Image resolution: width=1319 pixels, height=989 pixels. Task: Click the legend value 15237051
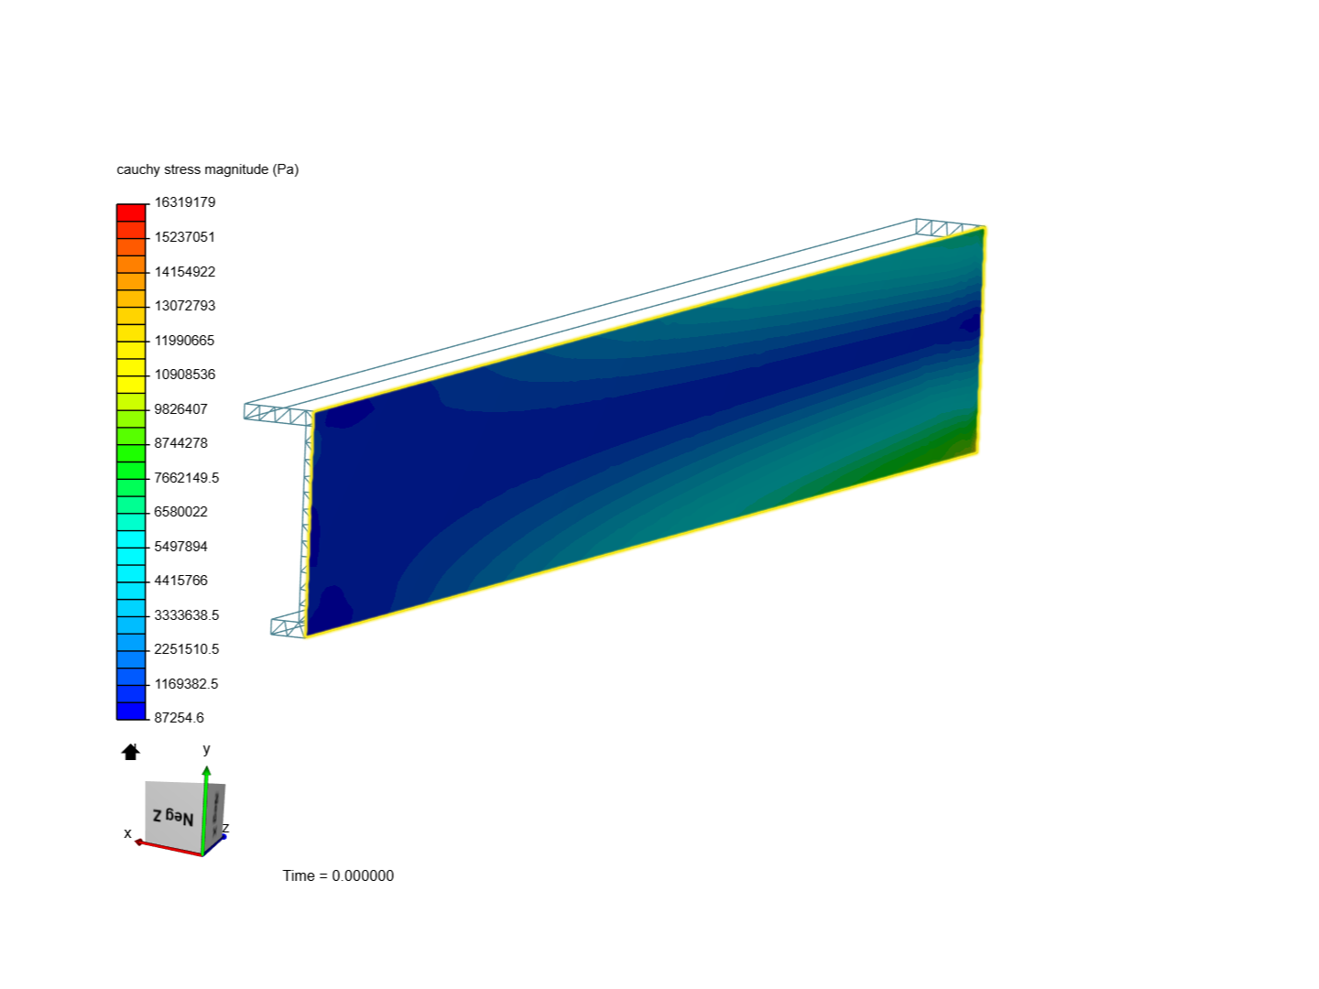point(185,237)
